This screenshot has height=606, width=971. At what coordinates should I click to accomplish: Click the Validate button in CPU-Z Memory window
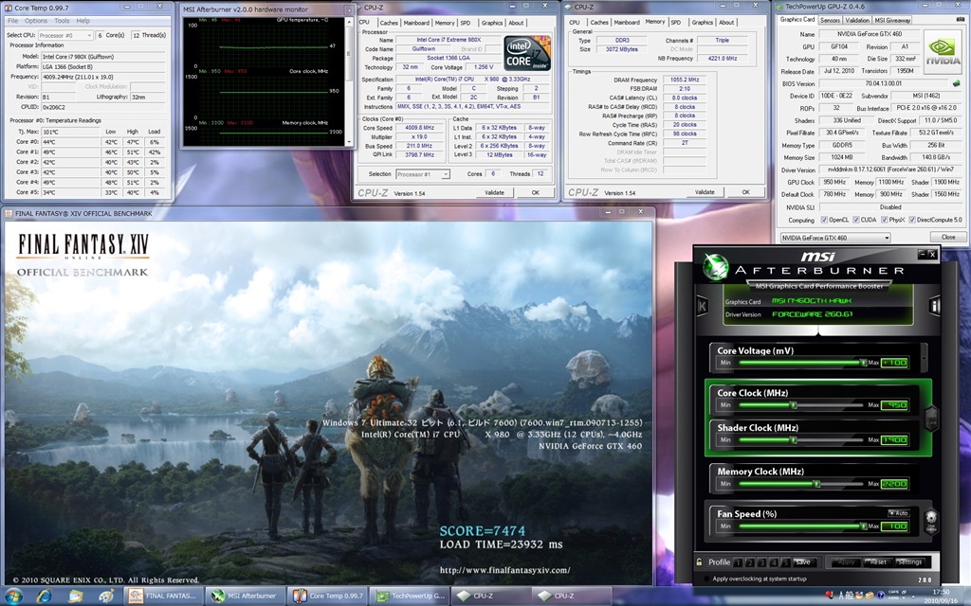tap(705, 192)
